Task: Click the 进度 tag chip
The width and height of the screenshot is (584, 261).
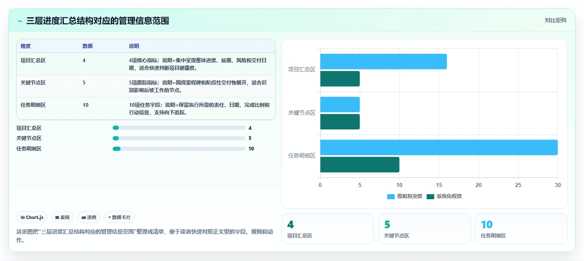Action: pyautogui.click(x=89, y=217)
